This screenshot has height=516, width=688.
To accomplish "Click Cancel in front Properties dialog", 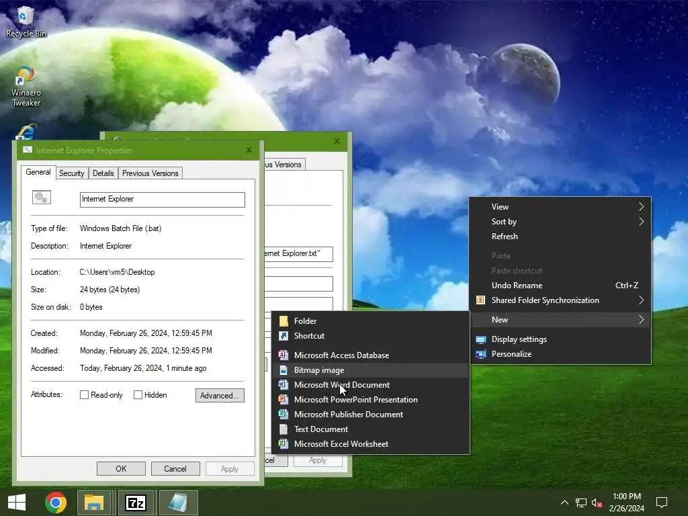I will pos(175,468).
